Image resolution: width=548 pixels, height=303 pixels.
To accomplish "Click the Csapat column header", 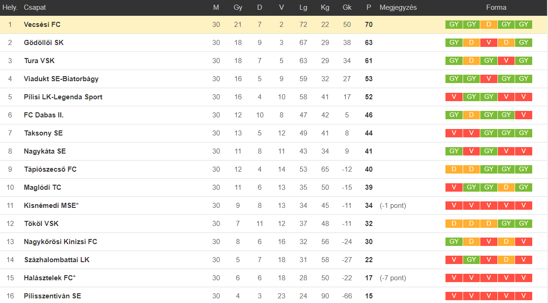I will tap(35, 7).
